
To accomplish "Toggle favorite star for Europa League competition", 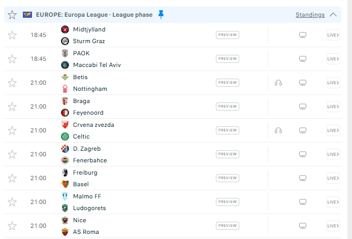I will (x=12, y=15).
